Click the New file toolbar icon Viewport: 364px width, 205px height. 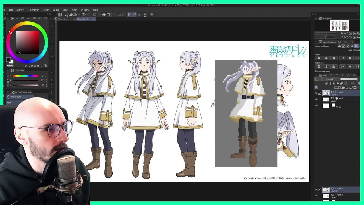(x=66, y=15)
